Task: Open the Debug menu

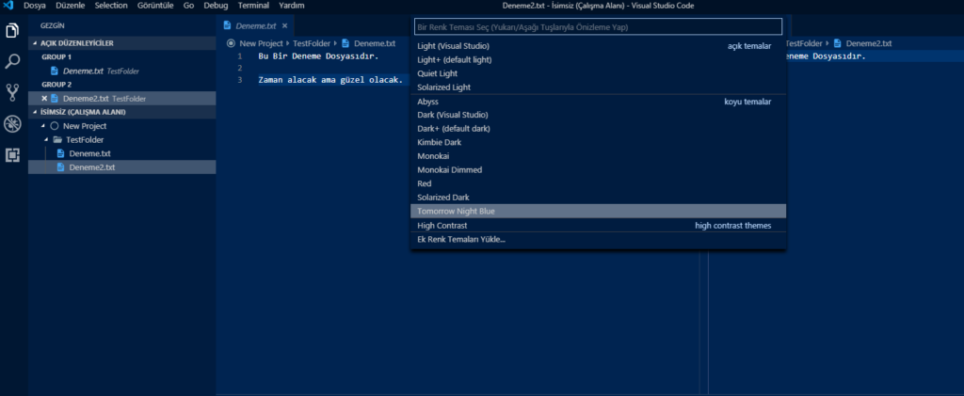Action: [x=216, y=6]
